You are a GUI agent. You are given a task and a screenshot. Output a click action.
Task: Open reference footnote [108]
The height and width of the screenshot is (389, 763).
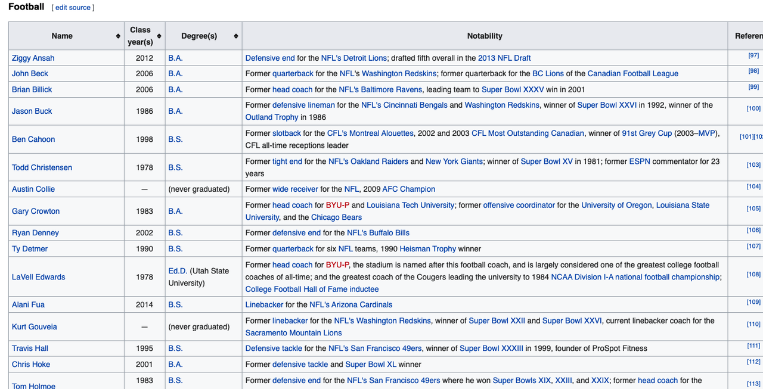[753, 275]
